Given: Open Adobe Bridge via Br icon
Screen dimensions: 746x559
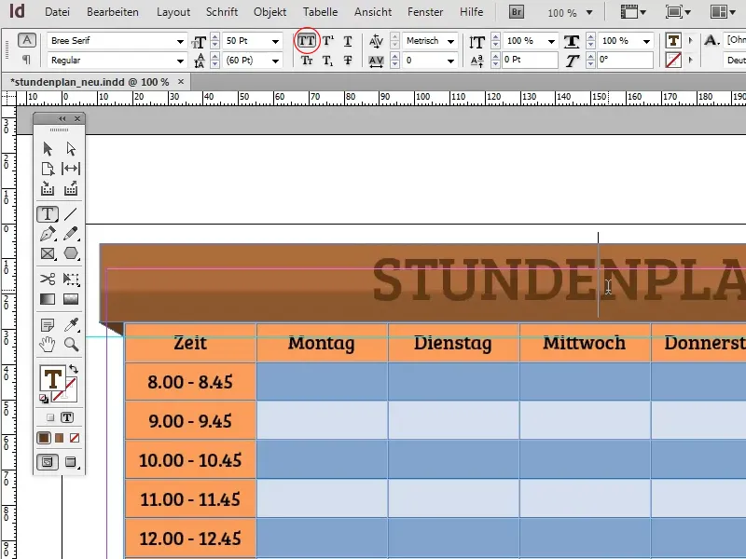Looking at the screenshot, I should point(517,12).
